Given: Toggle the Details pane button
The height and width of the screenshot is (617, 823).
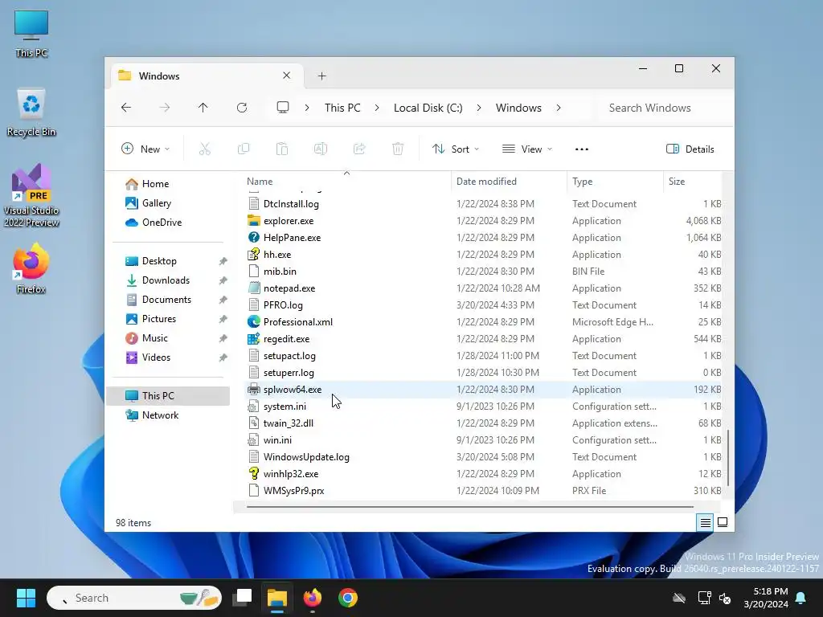Looking at the screenshot, I should [x=690, y=149].
